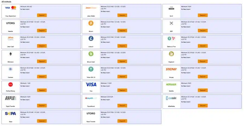Click Deposit for Rapid Transfer RAPID logo
The height and width of the screenshot is (126, 244).
[x=42, y=106]
